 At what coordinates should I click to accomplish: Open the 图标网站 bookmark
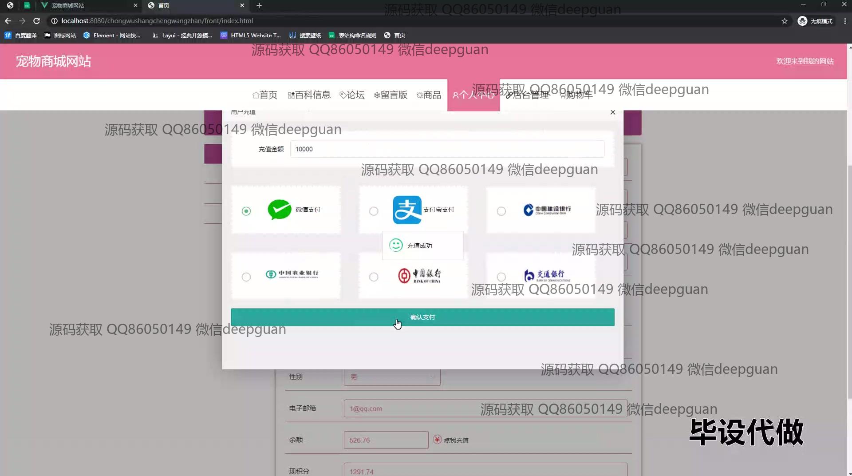click(x=60, y=35)
